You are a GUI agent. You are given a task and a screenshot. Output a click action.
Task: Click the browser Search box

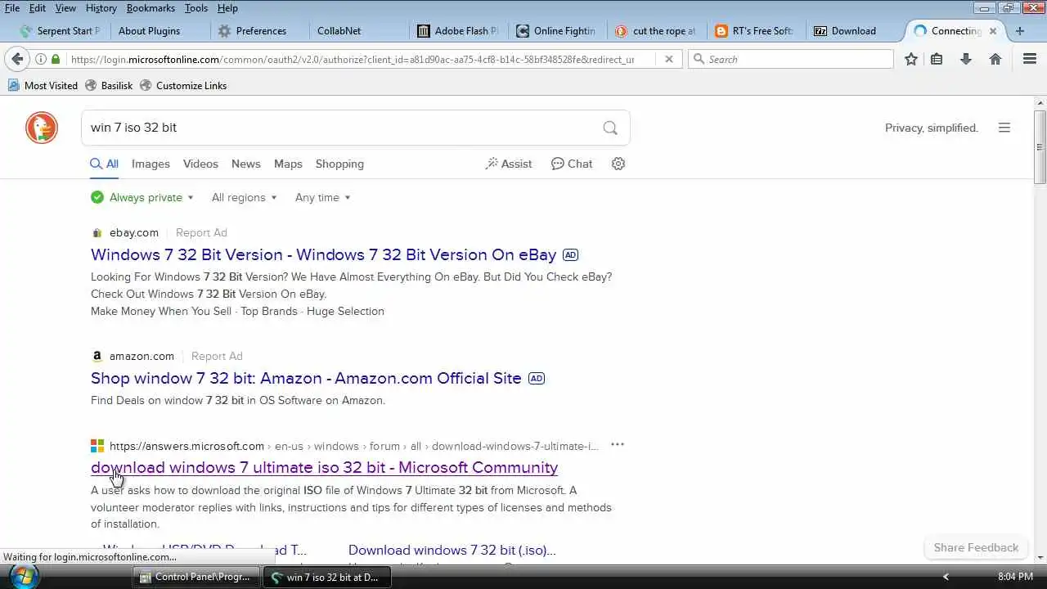[x=790, y=59]
